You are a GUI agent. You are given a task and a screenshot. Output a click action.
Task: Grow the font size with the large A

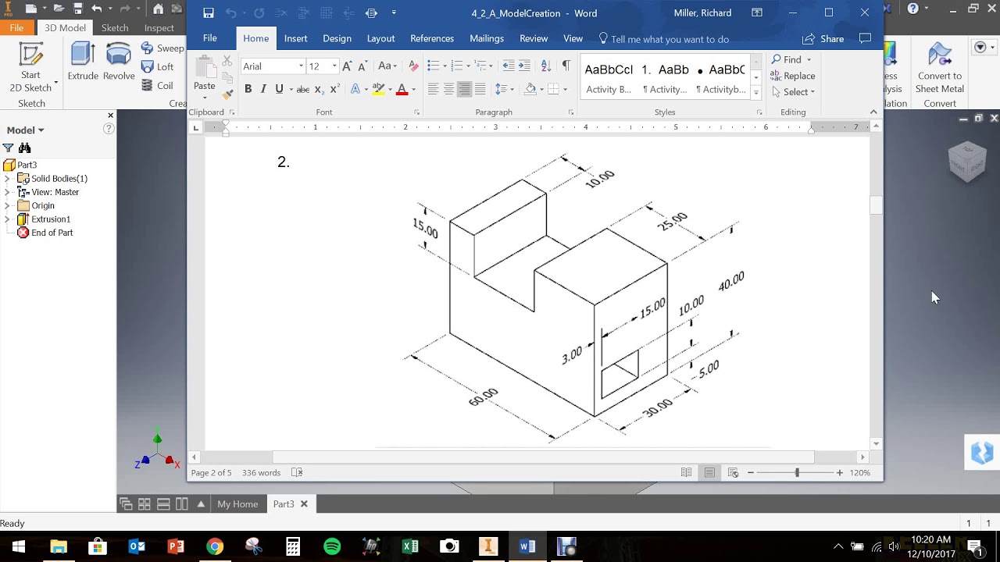tap(347, 66)
